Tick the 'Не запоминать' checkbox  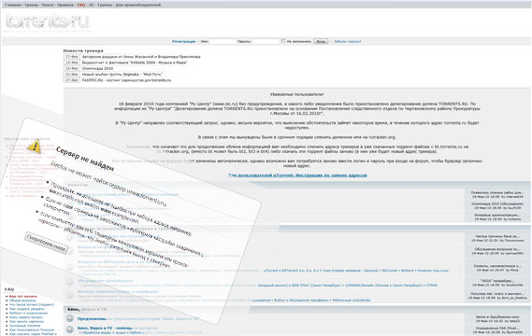(283, 41)
